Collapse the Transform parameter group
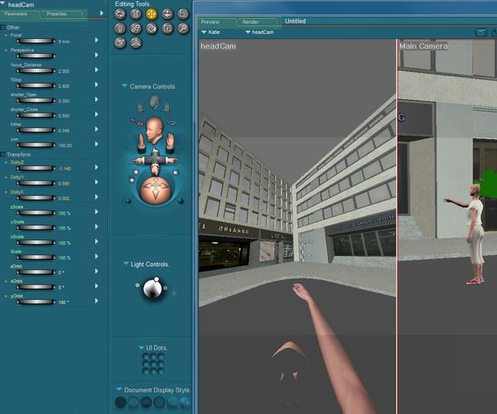This screenshot has height=414, width=497. [x=2, y=155]
